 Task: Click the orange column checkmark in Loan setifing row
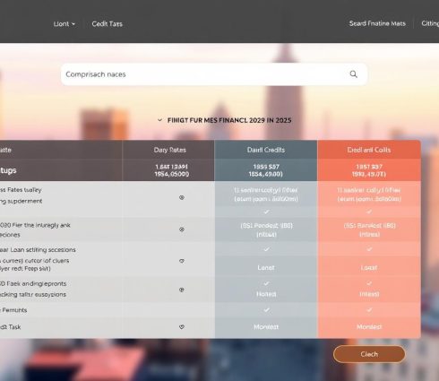click(369, 249)
